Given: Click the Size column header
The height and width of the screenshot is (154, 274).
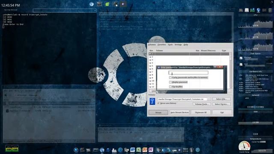Looking at the screenshot, I should coord(197,50).
